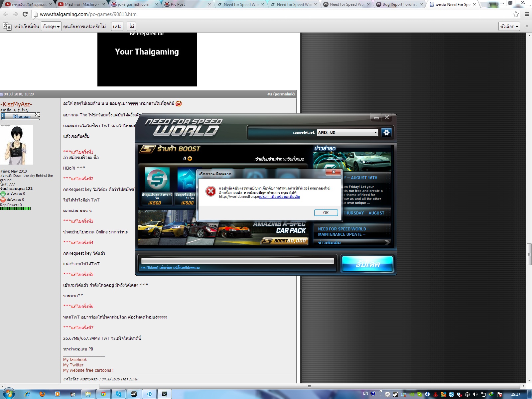
Task: Reload the thaigaming page
Action: point(25,14)
